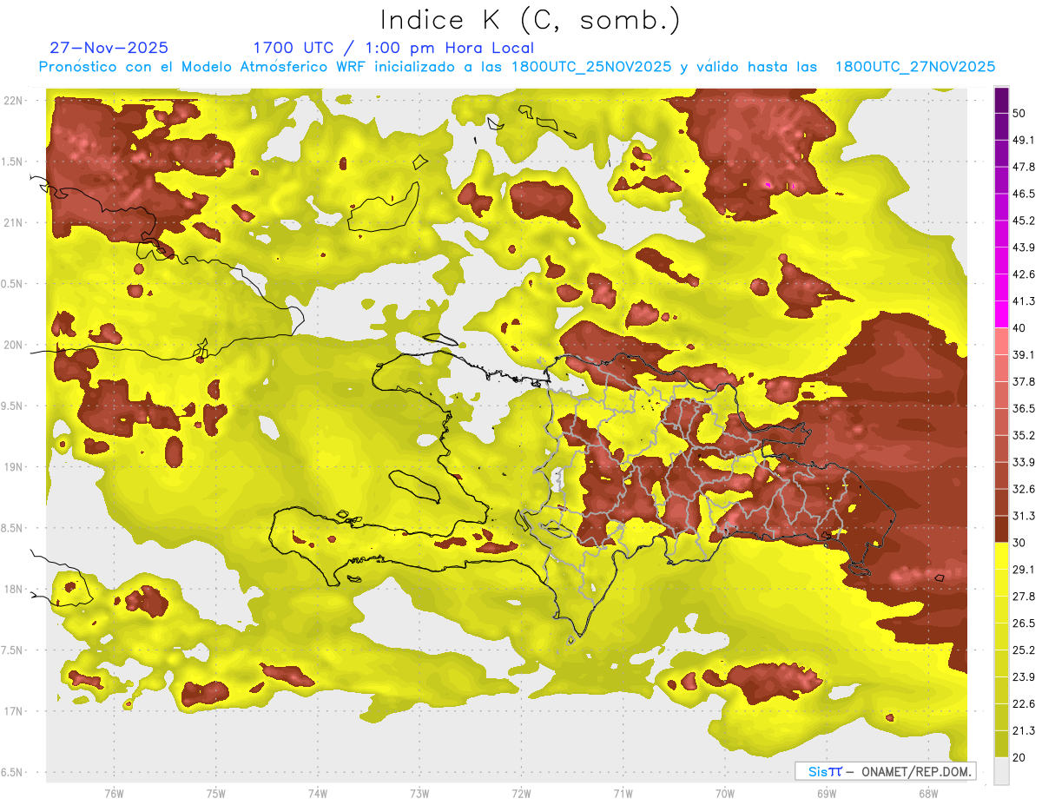The width and height of the screenshot is (1042, 805).
Task: Click the longitude axis label "73W"
Action: [x=419, y=794]
